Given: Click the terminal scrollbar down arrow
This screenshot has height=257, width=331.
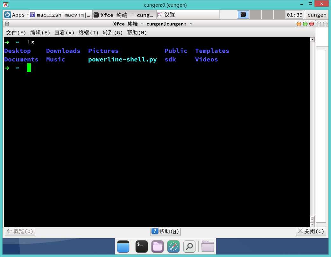Looking at the screenshot, I should (312, 225).
